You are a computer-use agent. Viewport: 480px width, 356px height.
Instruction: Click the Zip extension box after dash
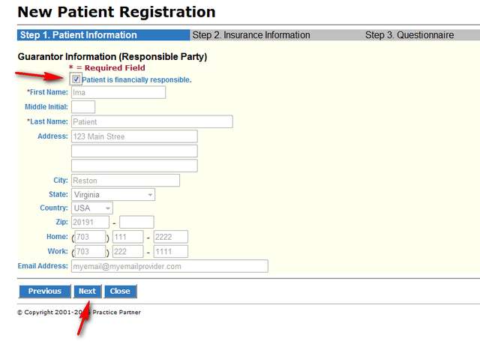136,223
